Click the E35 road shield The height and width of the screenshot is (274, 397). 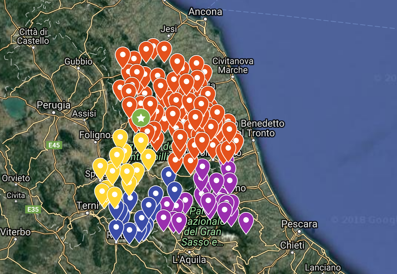pyautogui.click(x=33, y=209)
